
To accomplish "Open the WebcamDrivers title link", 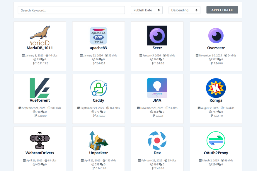I will point(40,153).
